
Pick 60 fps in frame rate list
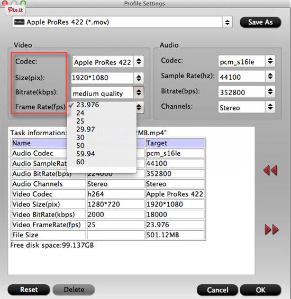click(x=102, y=162)
